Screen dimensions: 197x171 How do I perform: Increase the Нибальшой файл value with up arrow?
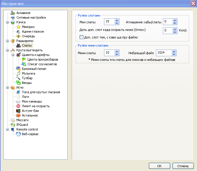tap(174, 52)
